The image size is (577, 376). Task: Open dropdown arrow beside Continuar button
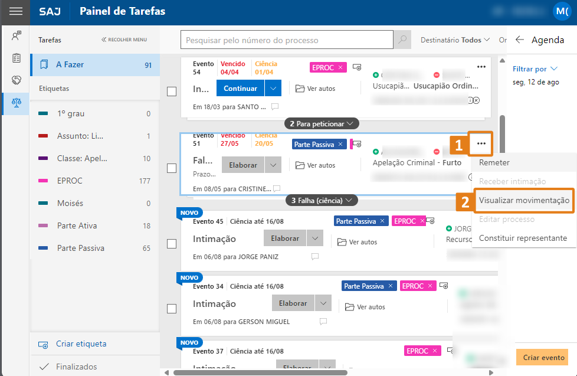point(273,88)
